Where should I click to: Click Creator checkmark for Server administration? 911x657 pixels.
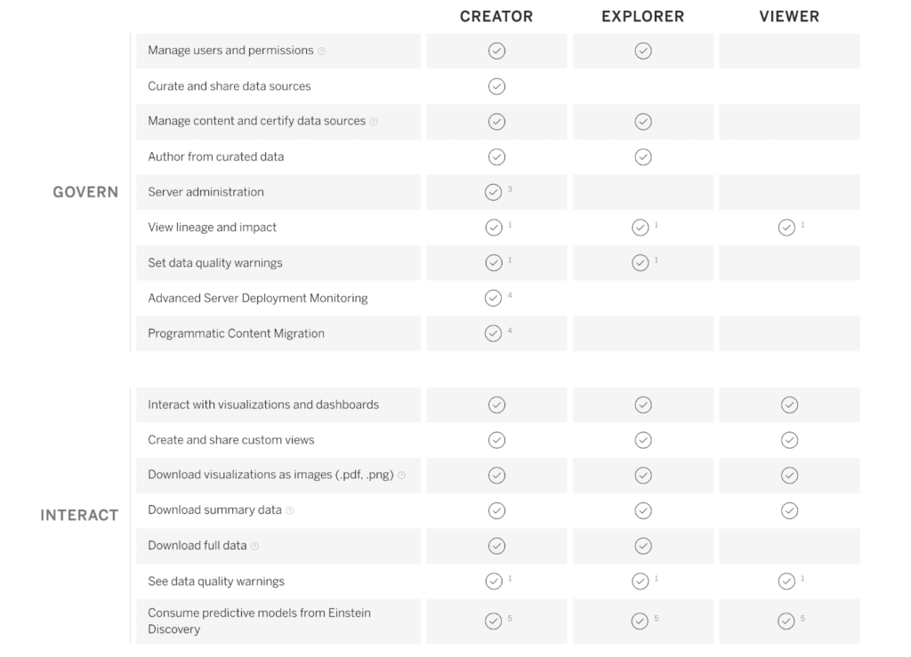(x=493, y=192)
